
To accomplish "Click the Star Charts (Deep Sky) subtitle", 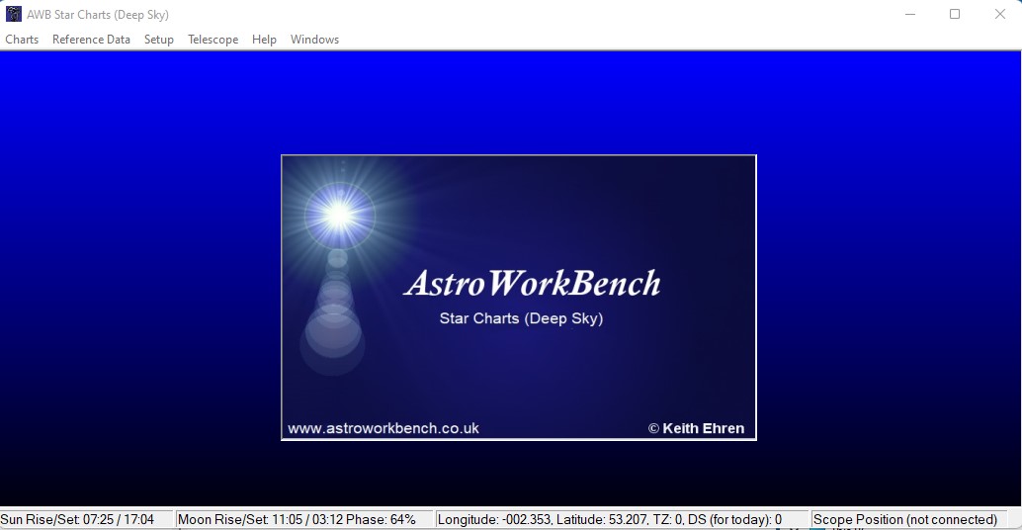I will [521, 318].
